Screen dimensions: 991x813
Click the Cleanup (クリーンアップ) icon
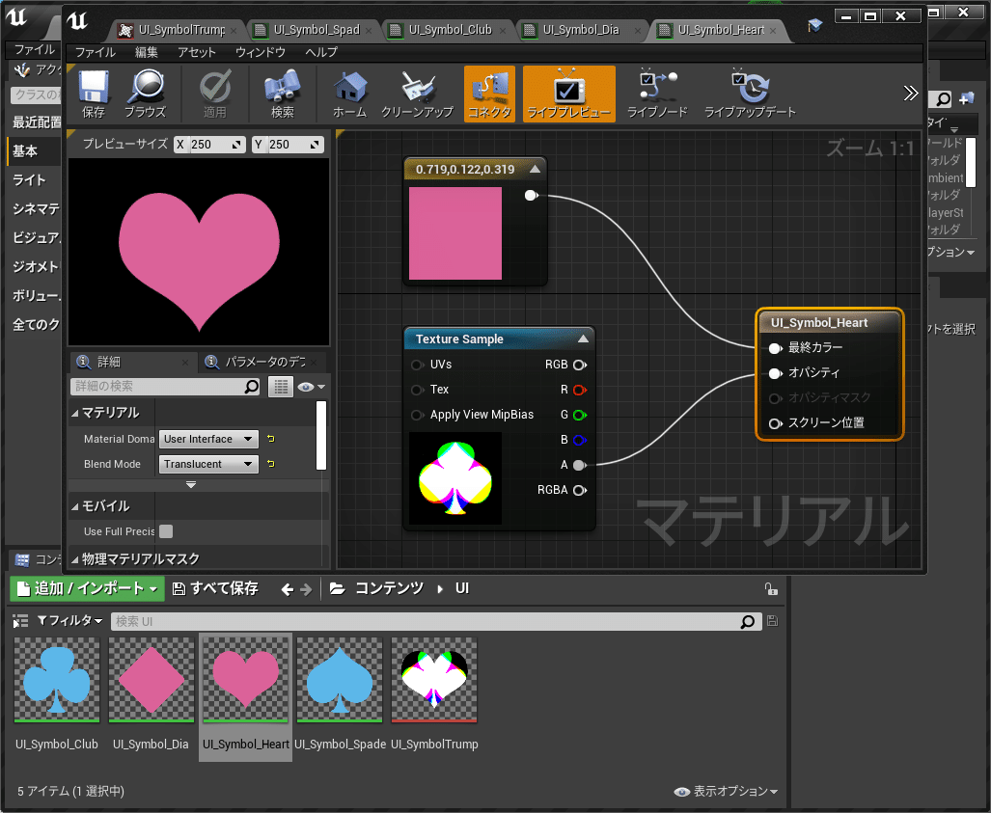pyautogui.click(x=417, y=94)
